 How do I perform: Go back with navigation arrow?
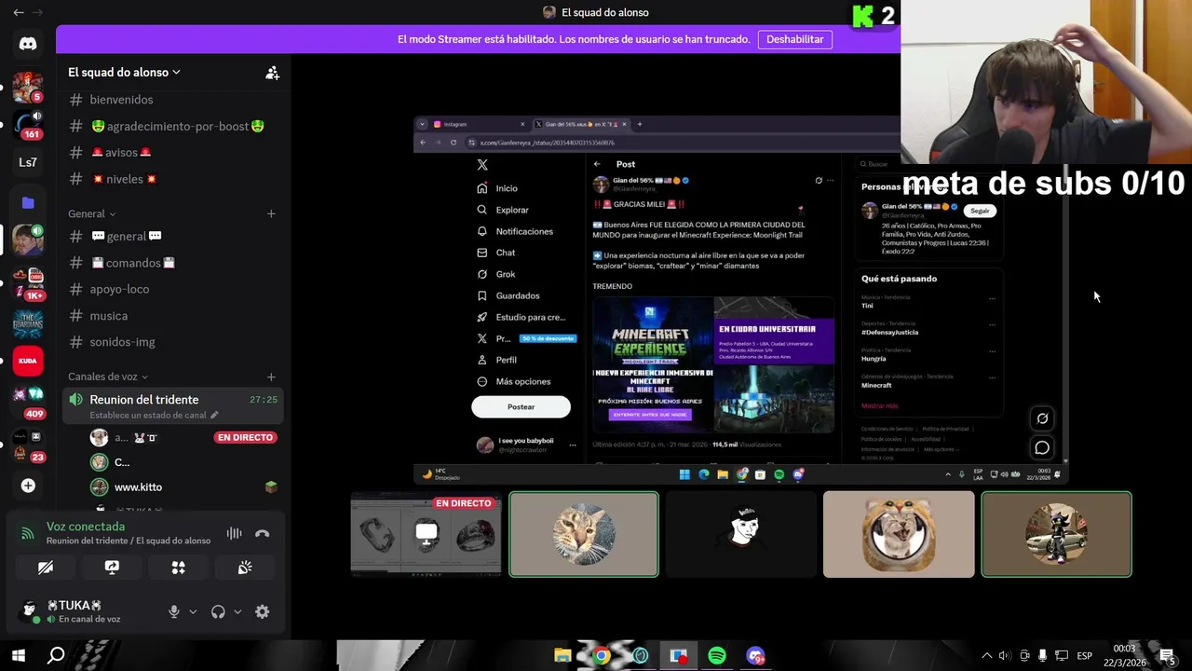[18, 12]
